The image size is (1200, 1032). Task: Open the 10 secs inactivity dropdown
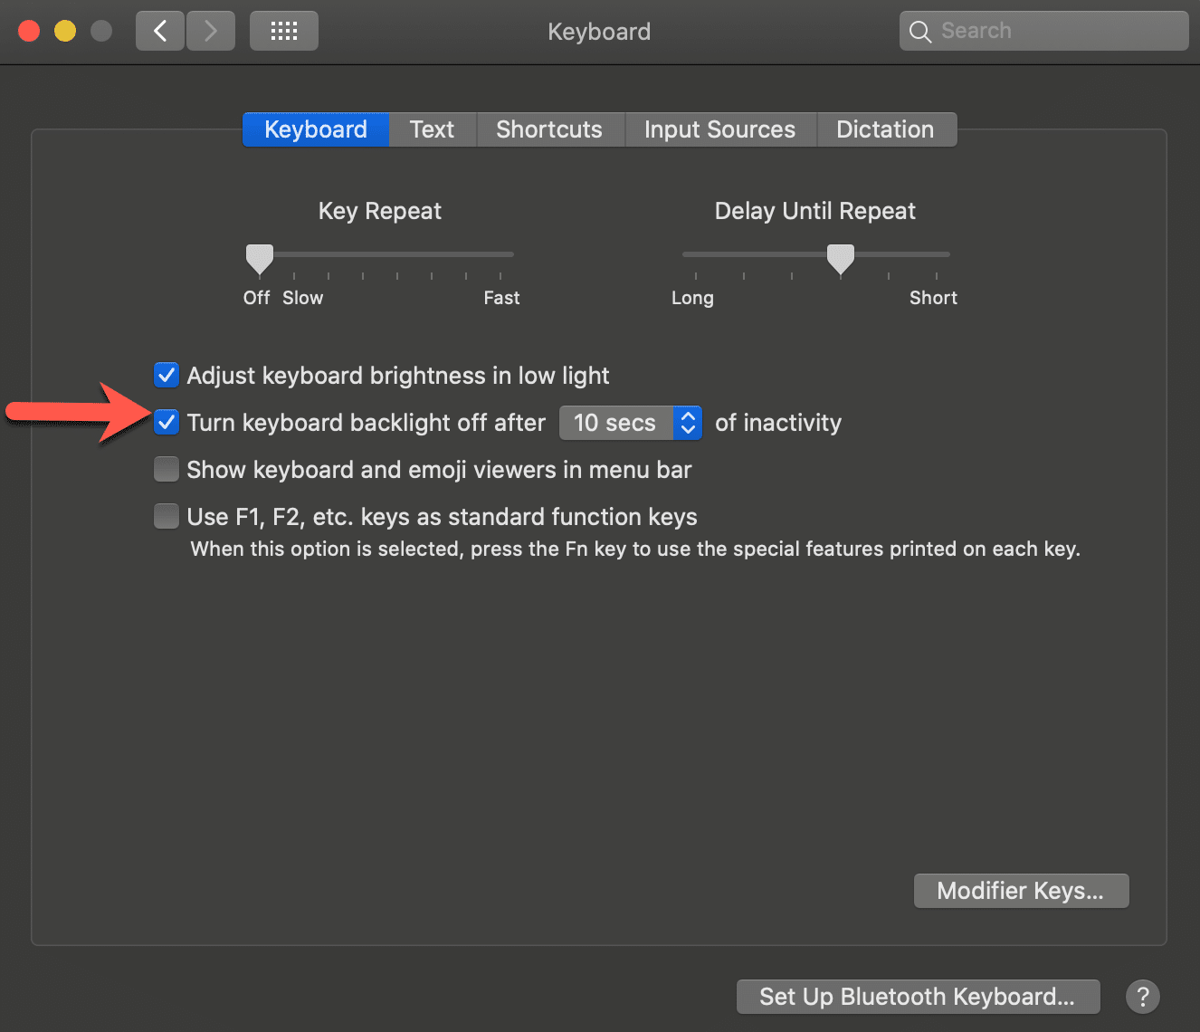(631, 423)
